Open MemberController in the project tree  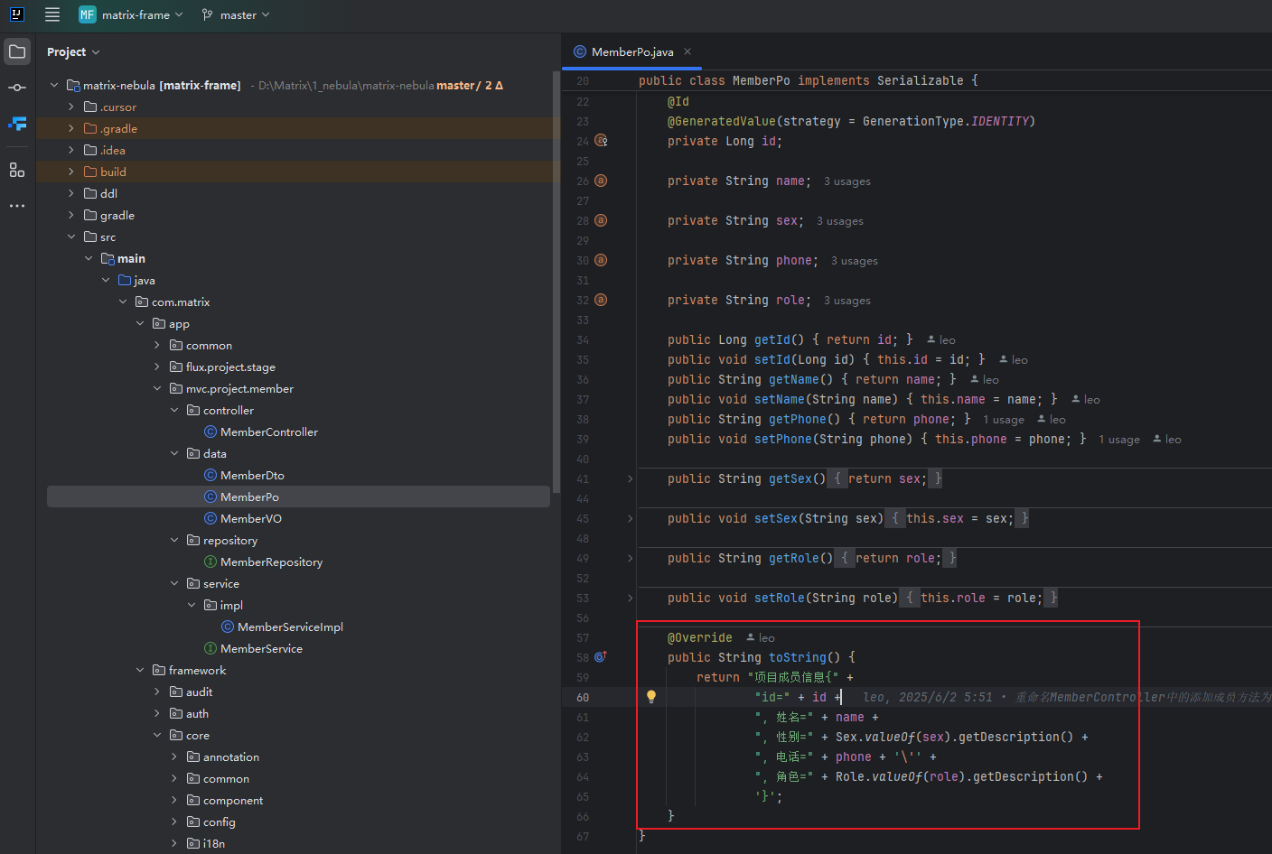[x=268, y=432]
